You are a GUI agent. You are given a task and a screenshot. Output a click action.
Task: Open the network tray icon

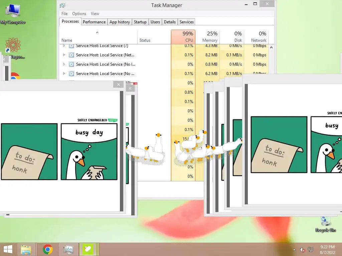[310, 250]
